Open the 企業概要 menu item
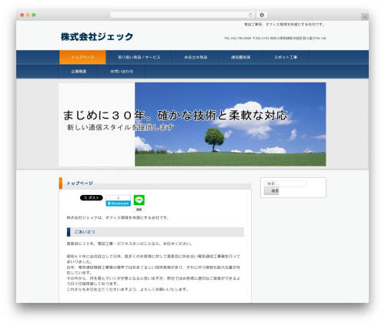 click(x=79, y=72)
